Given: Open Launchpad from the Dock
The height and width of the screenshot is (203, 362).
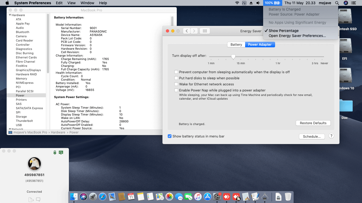Looking at the screenshot, I should pos(93,197).
